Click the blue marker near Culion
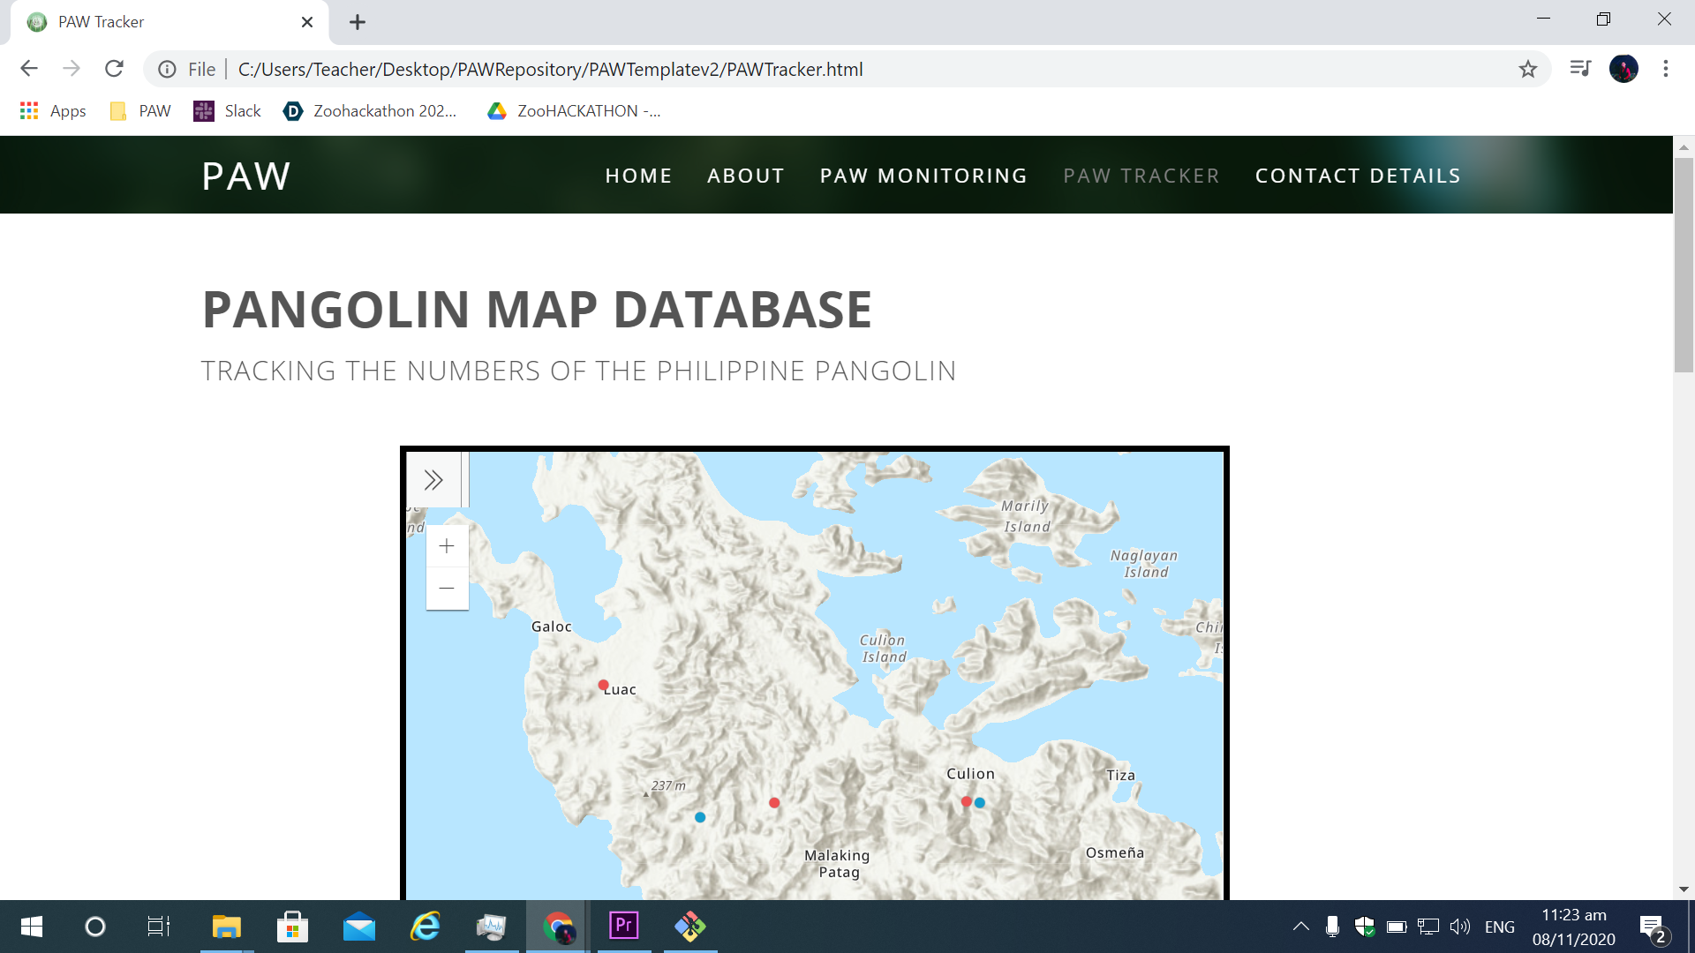 coord(980,803)
